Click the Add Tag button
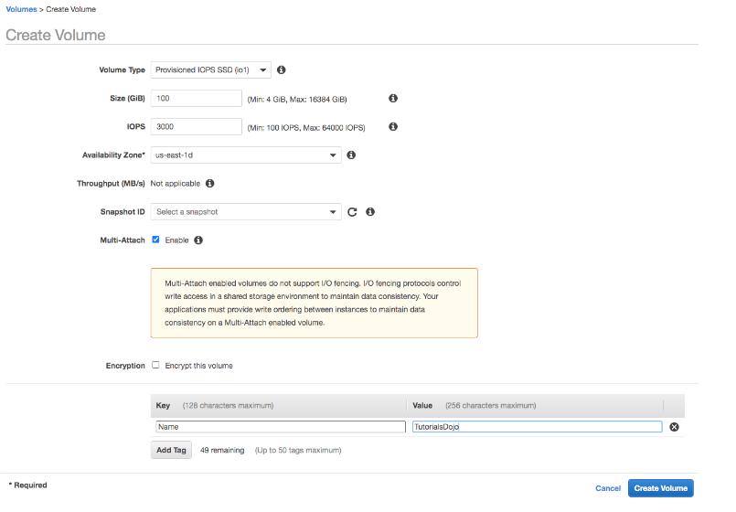This screenshot has width=736, height=512. coord(171,450)
